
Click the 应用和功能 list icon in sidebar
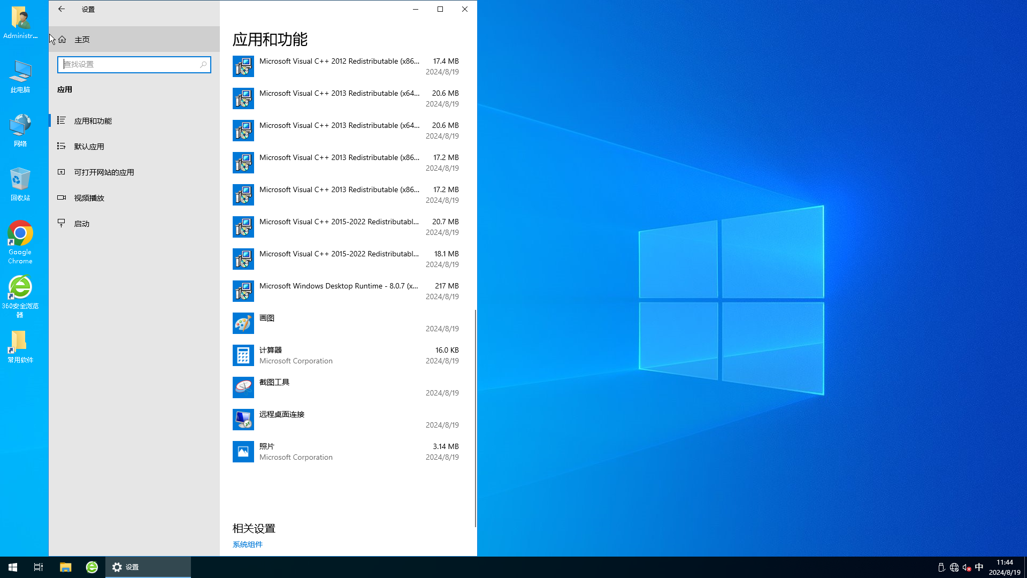pos(62,120)
